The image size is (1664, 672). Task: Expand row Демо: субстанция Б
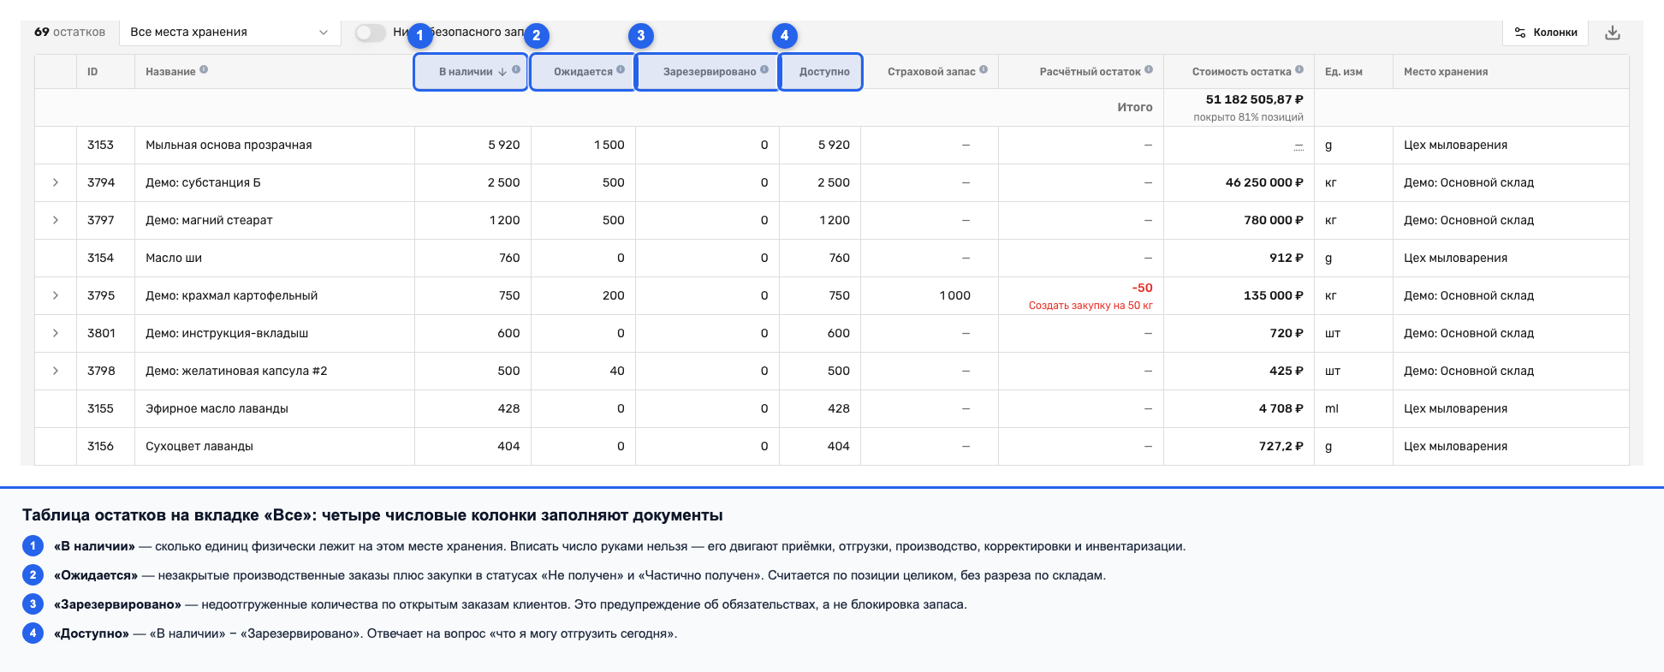(x=56, y=182)
